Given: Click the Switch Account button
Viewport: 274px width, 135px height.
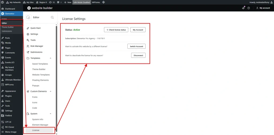Looking at the screenshot, I should (x=136, y=46).
